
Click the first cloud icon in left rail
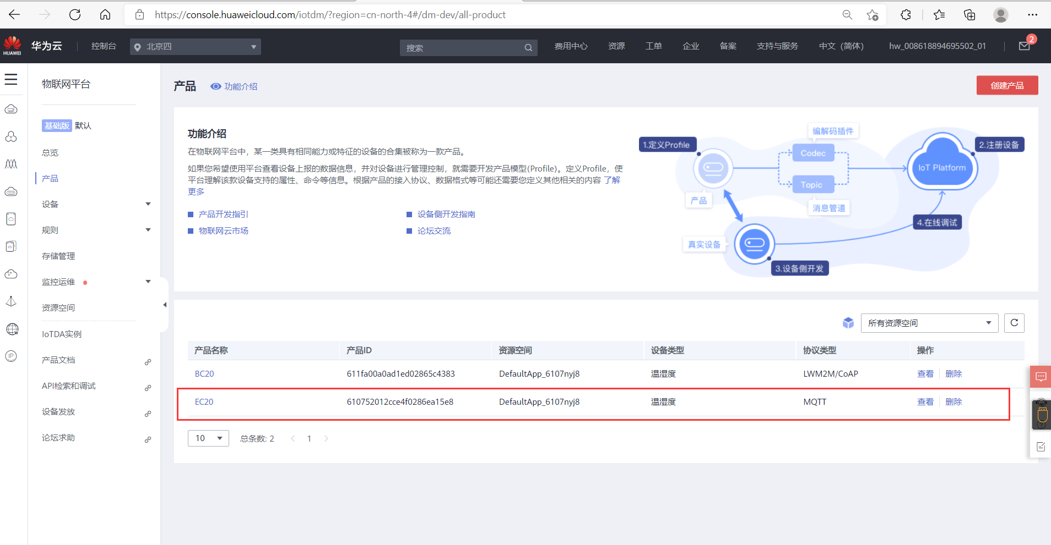coord(11,109)
